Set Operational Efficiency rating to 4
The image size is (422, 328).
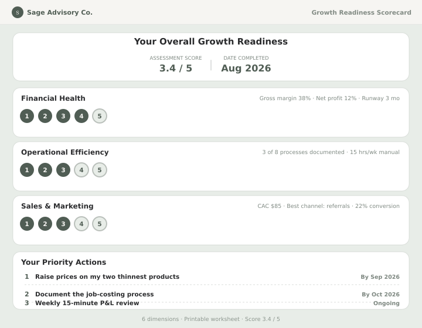[x=81, y=170]
